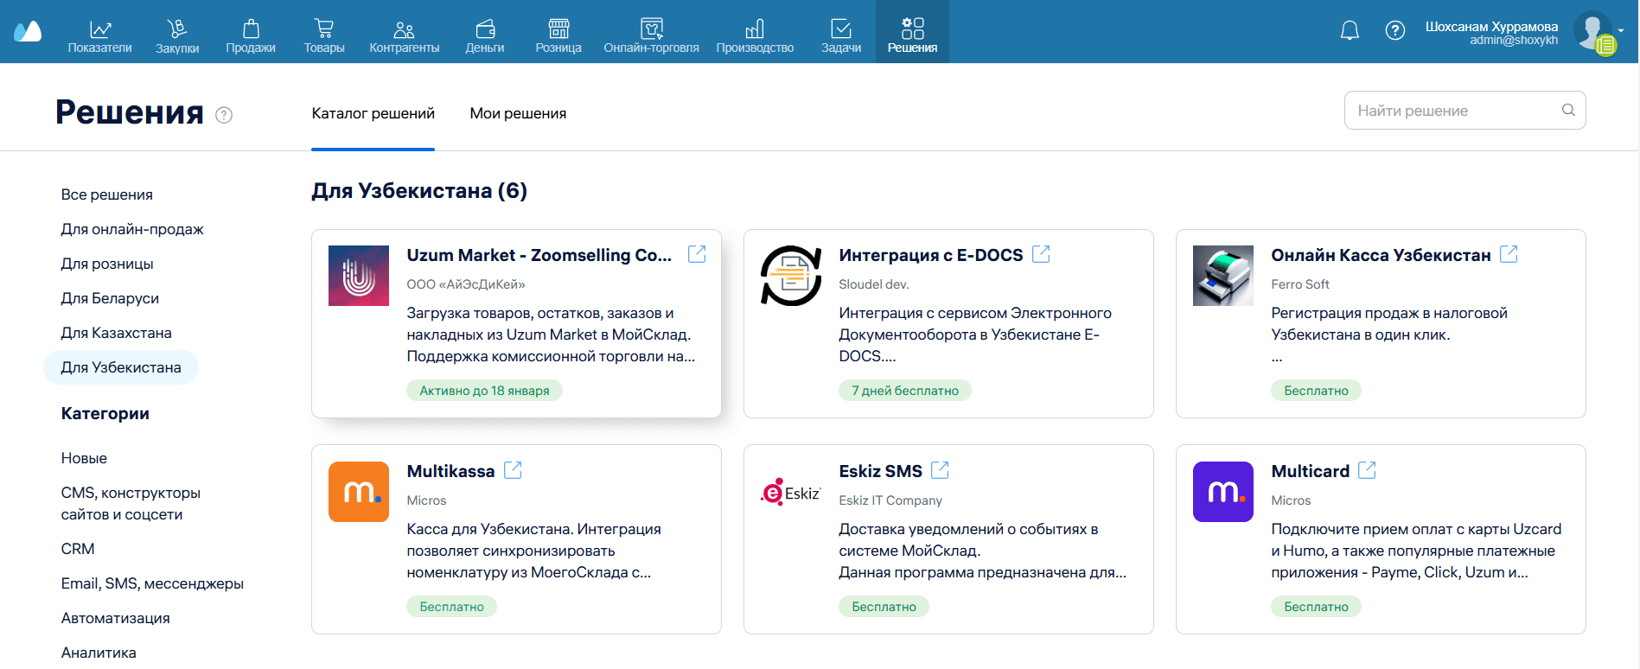Go to Задачи section
Screen dimensions: 1640x669
pyautogui.click(x=841, y=36)
